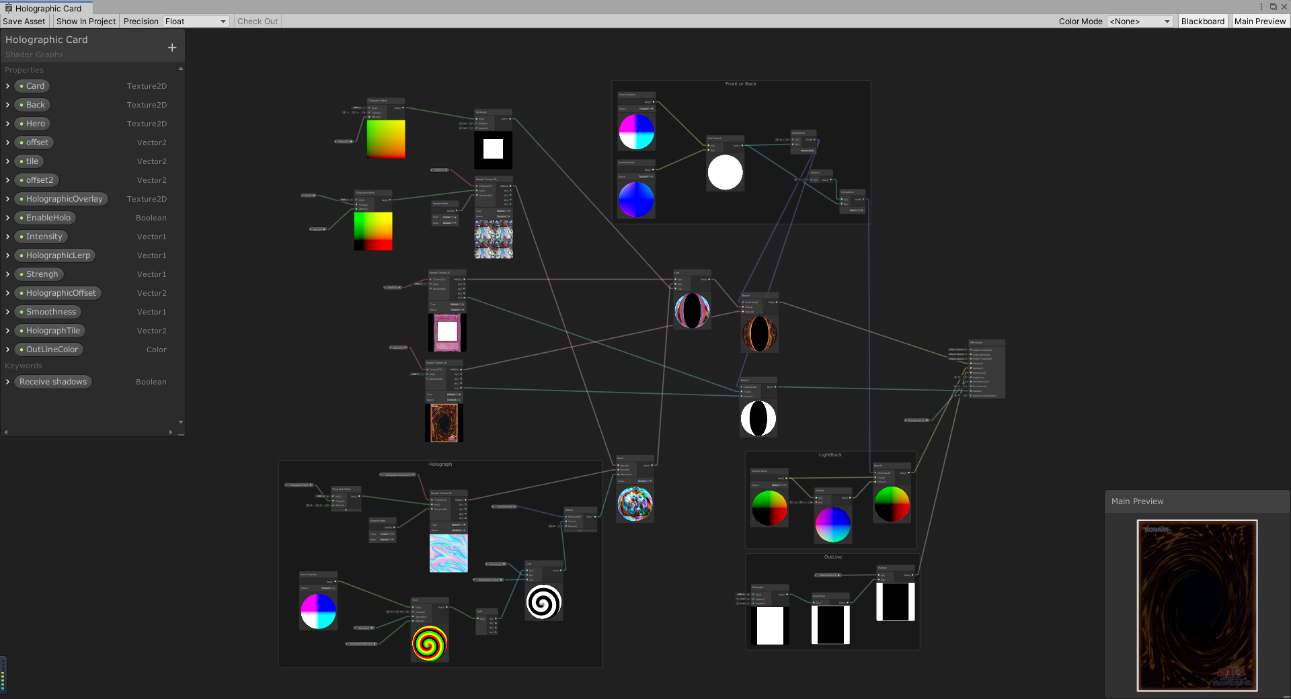1291x699 pixels.
Task: Expand the HolographicOverlay property row
Action: click(x=7, y=199)
